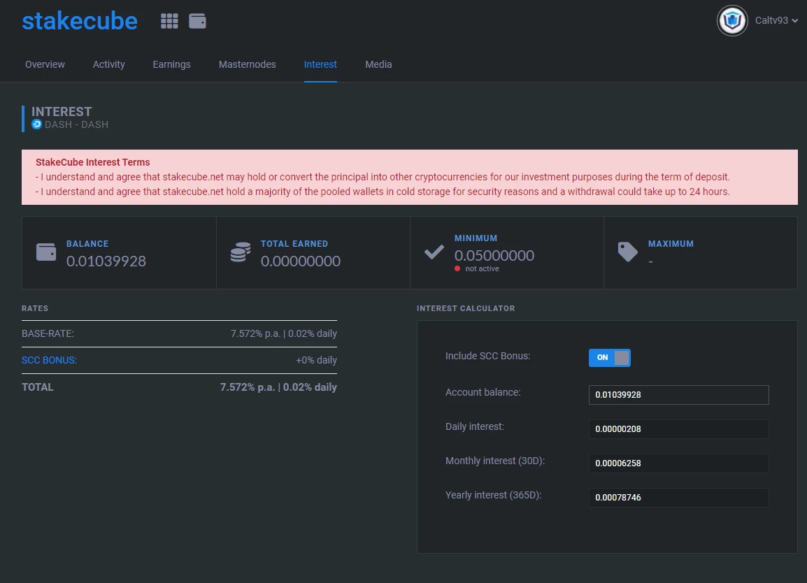Click the '+0% daily' bonus value
Viewport: 807px width, 583px height.
click(x=317, y=360)
